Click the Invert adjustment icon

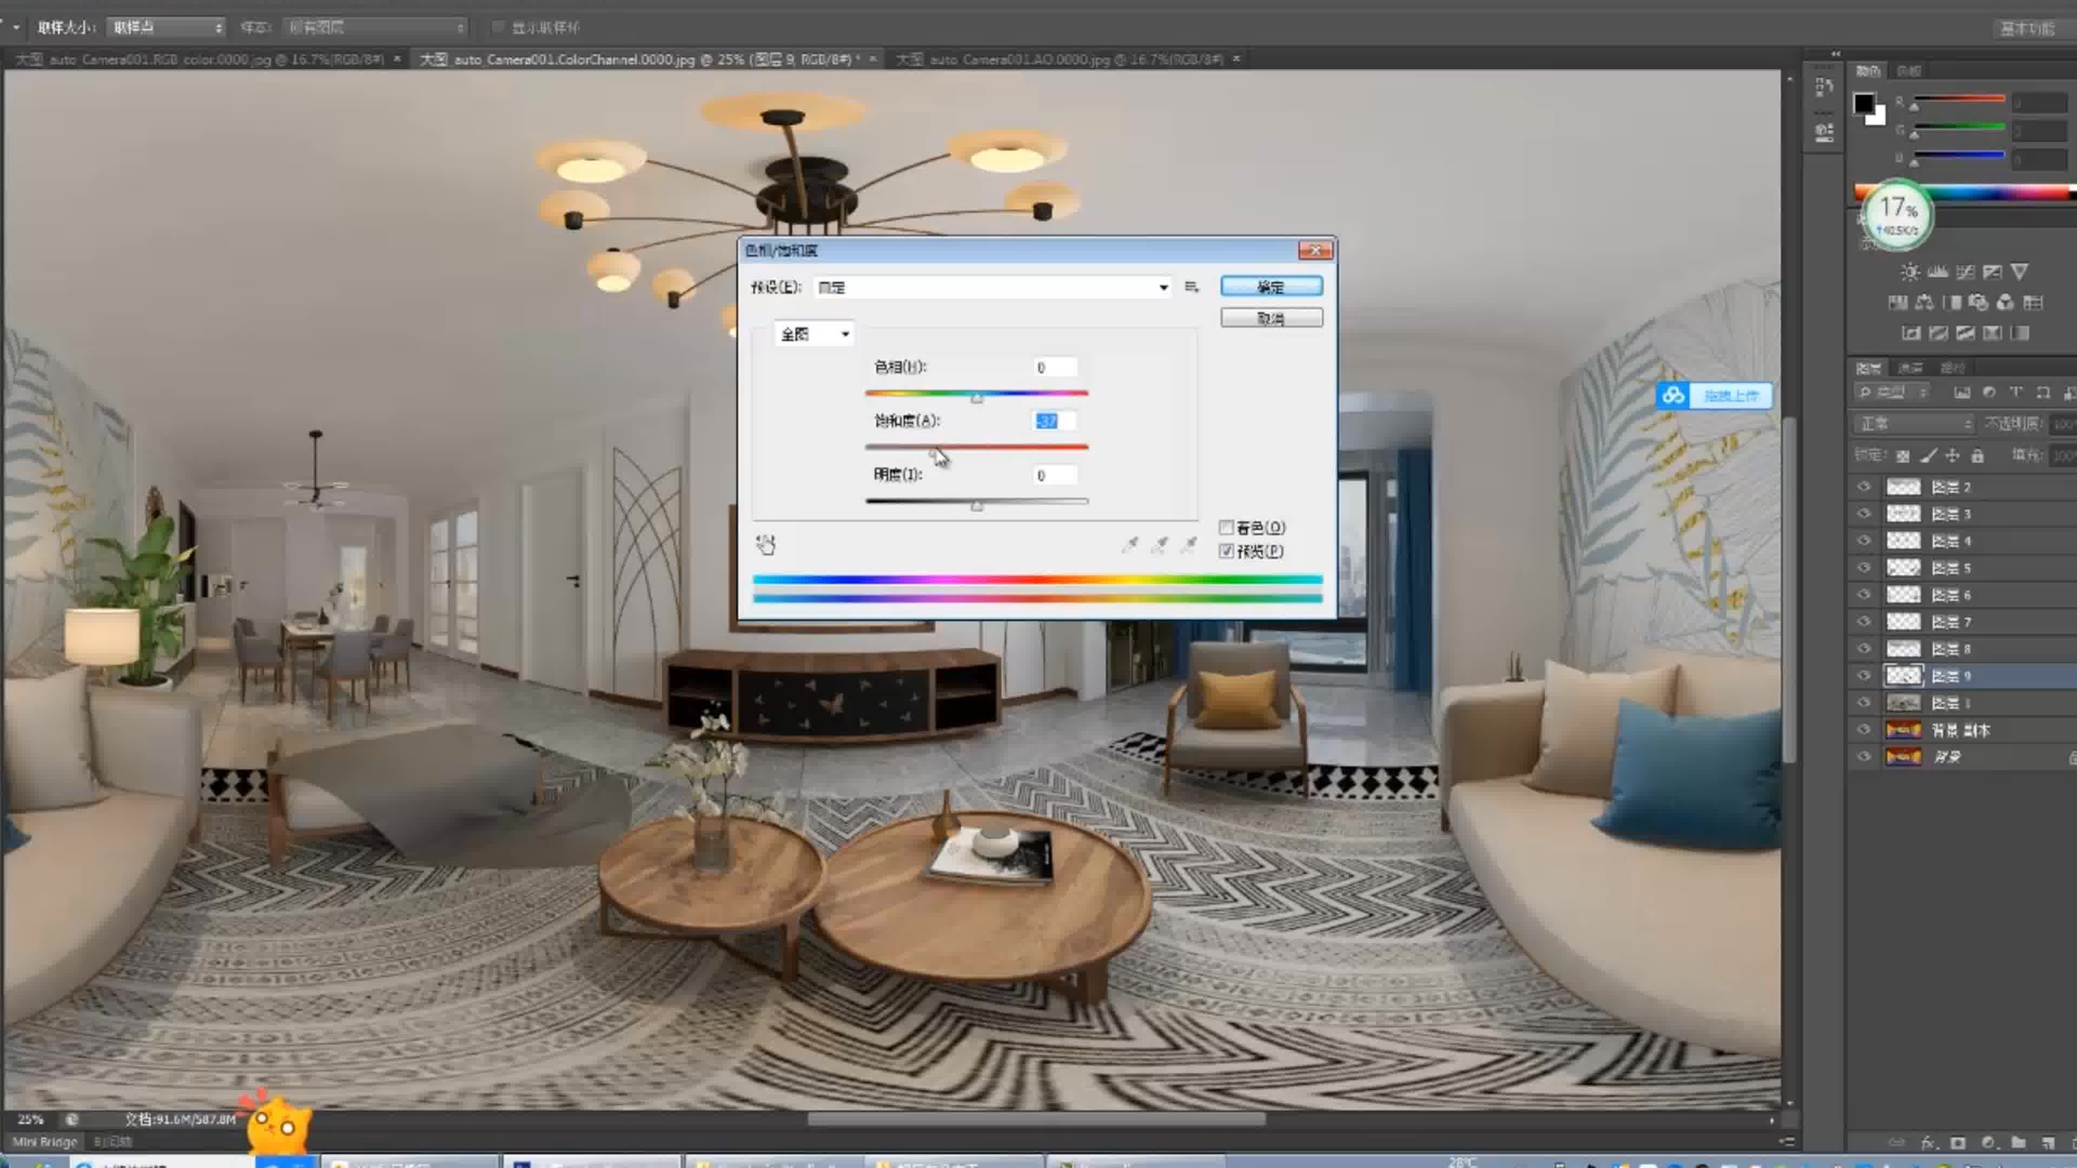click(x=1911, y=333)
